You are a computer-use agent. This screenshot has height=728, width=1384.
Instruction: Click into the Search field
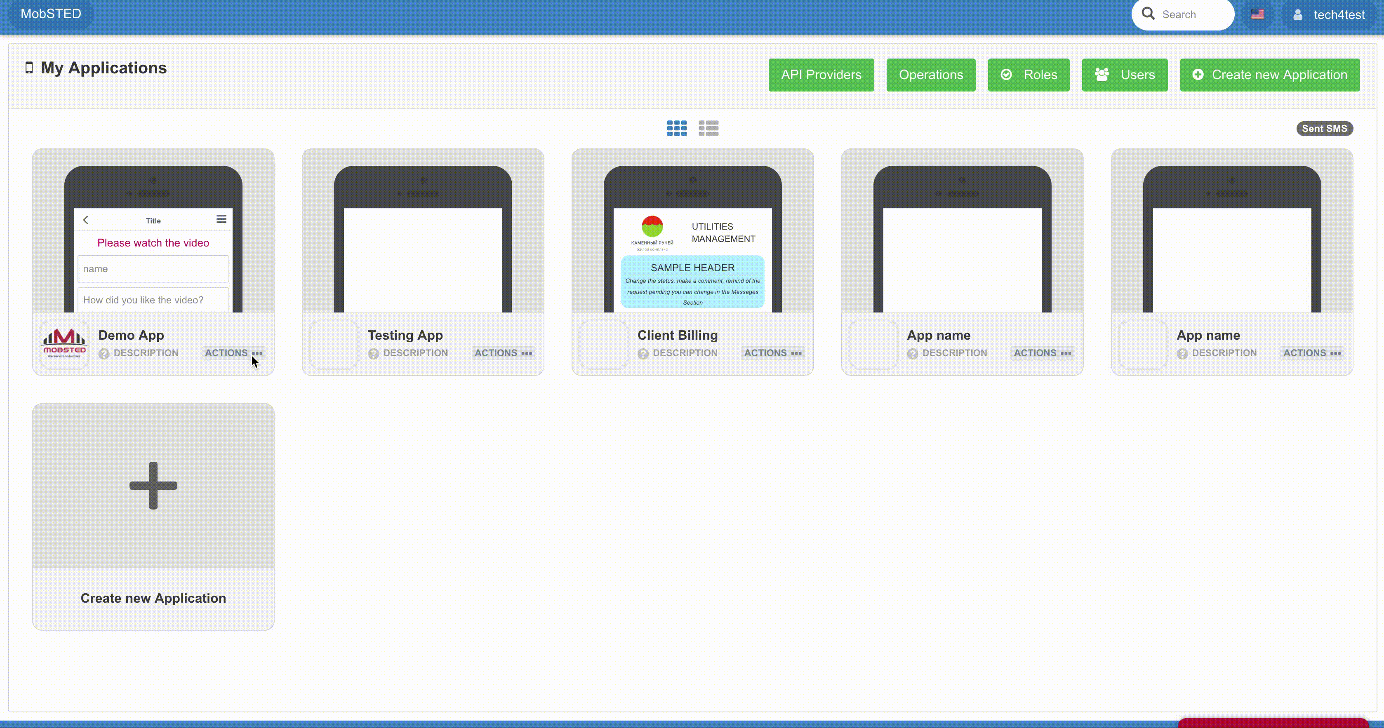1183,14
